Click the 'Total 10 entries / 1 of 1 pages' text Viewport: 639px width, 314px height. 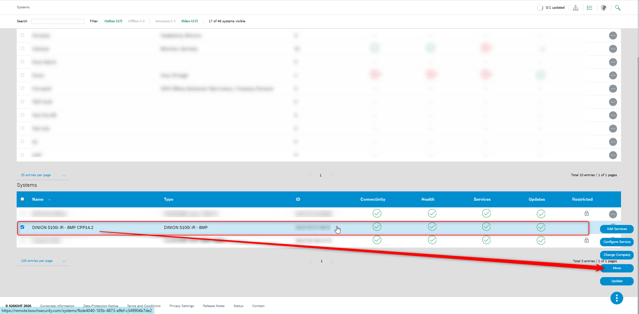(594, 175)
